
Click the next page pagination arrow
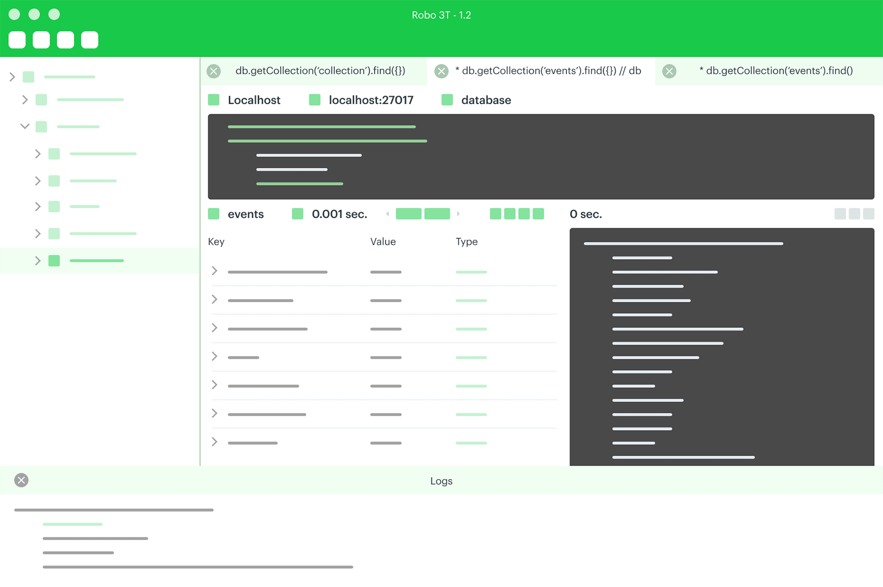coord(459,214)
